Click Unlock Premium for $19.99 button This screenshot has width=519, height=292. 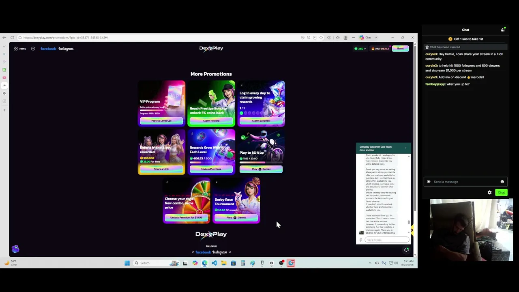pos(187,218)
